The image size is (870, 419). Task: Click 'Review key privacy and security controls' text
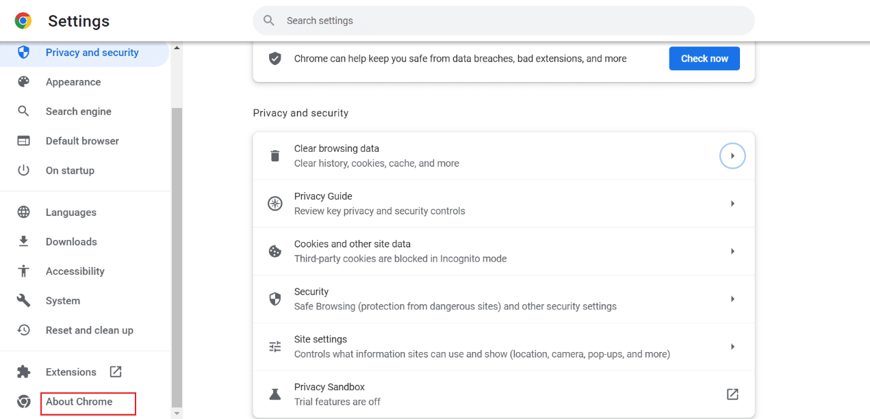click(x=380, y=211)
